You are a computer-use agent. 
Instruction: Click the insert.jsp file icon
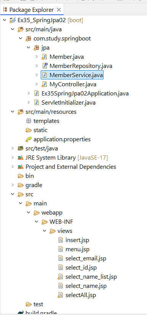61,240
